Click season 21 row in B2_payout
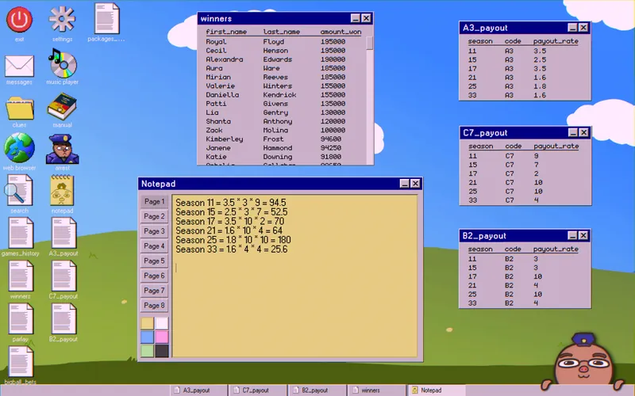635x396 pixels. pyautogui.click(x=525, y=286)
